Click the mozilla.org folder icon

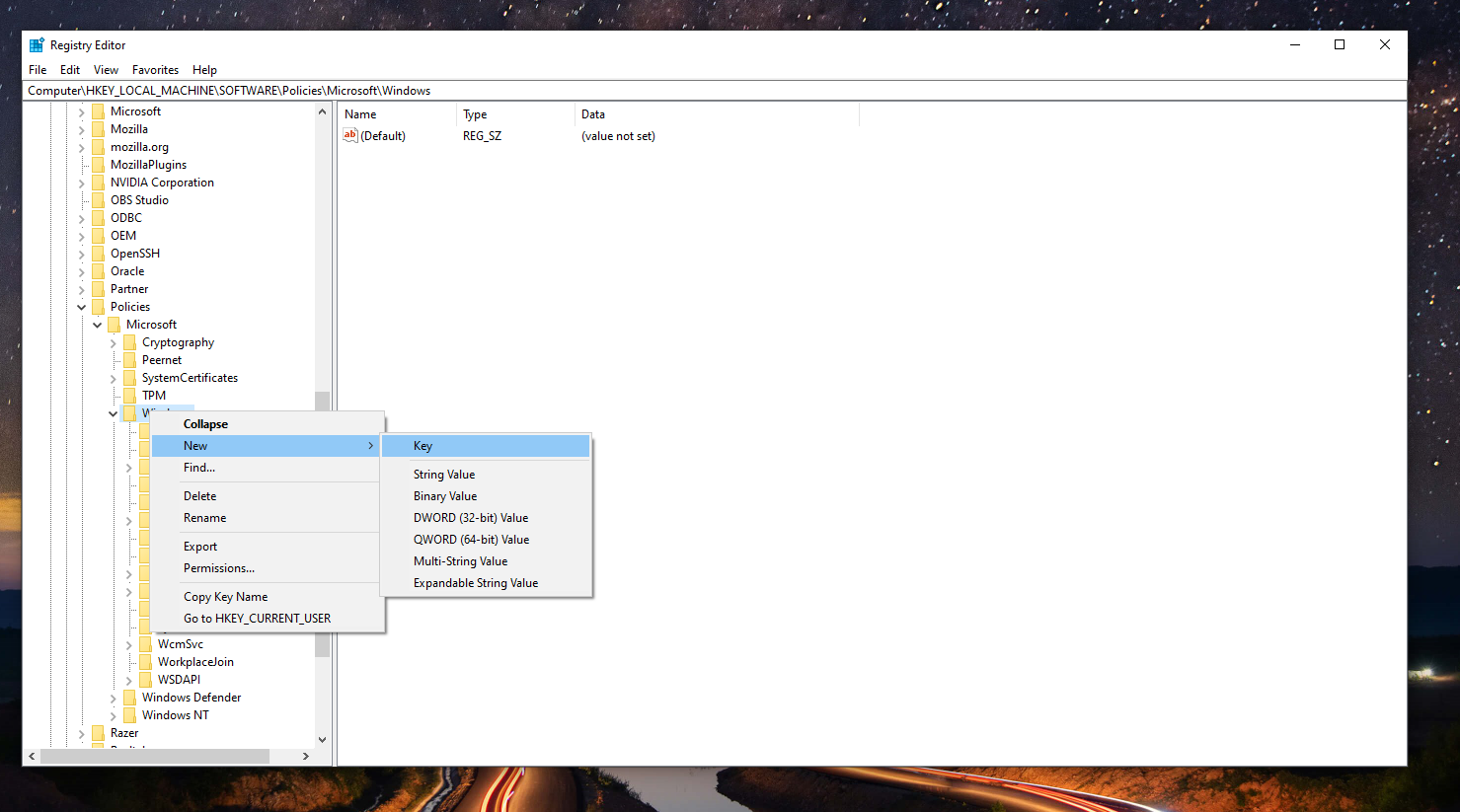98,147
